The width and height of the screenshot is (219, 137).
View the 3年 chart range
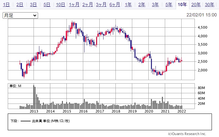pyautogui.click(x=155, y=5)
